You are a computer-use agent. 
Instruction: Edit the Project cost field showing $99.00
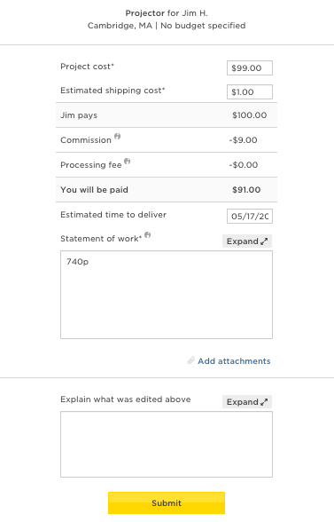point(250,67)
